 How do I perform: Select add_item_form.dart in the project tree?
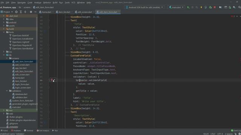coord(24,61)
